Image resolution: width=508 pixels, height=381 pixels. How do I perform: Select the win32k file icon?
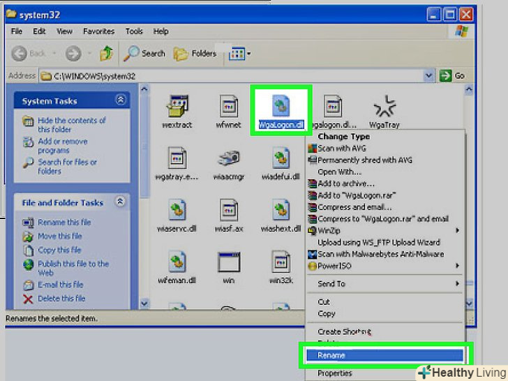pyautogui.click(x=281, y=262)
